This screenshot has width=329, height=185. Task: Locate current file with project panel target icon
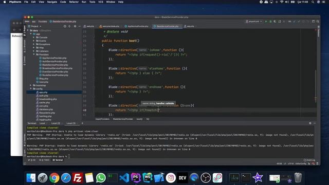(x=65, y=26)
